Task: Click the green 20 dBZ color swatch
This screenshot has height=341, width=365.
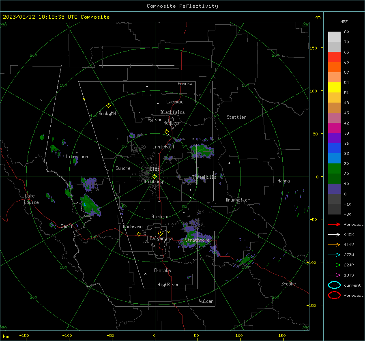Action: [334, 169]
